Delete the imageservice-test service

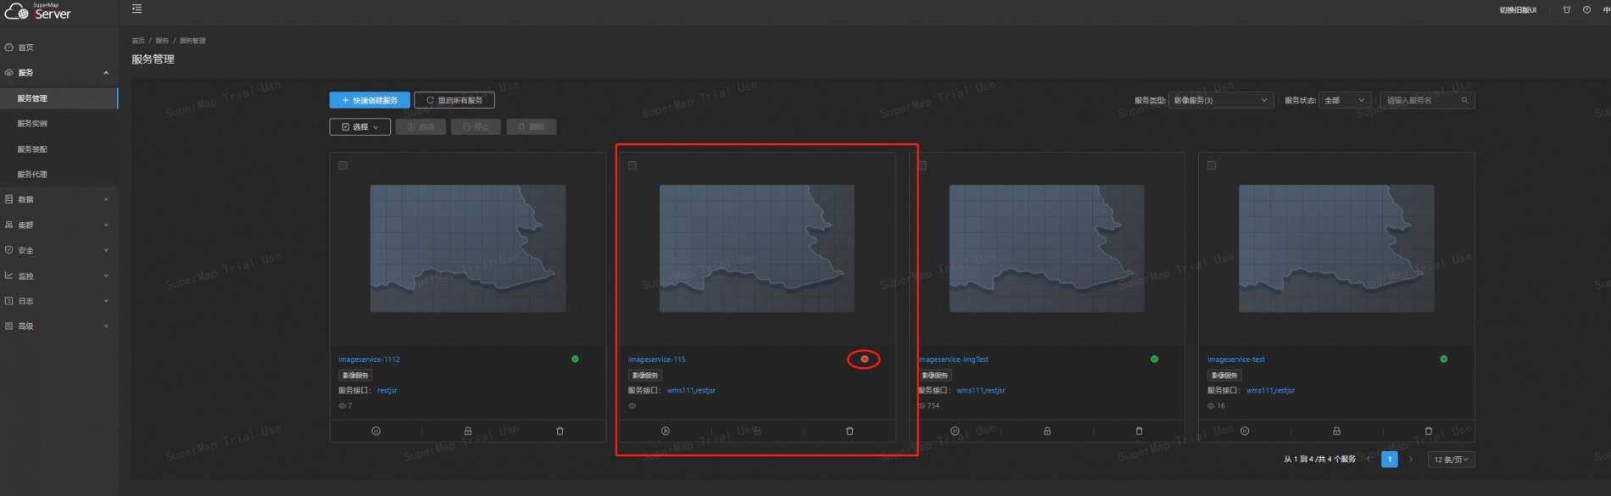1429,431
